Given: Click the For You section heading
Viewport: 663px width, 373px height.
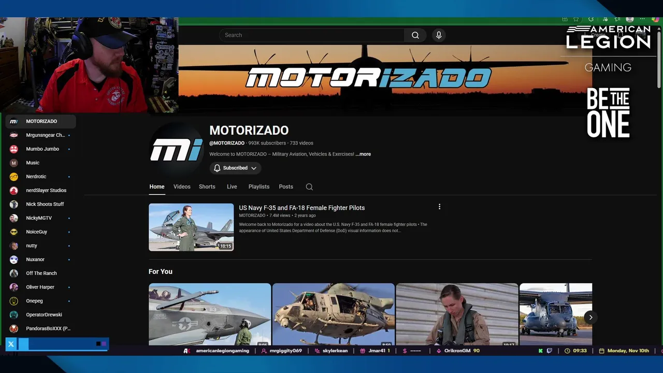Looking at the screenshot, I should click(x=161, y=271).
